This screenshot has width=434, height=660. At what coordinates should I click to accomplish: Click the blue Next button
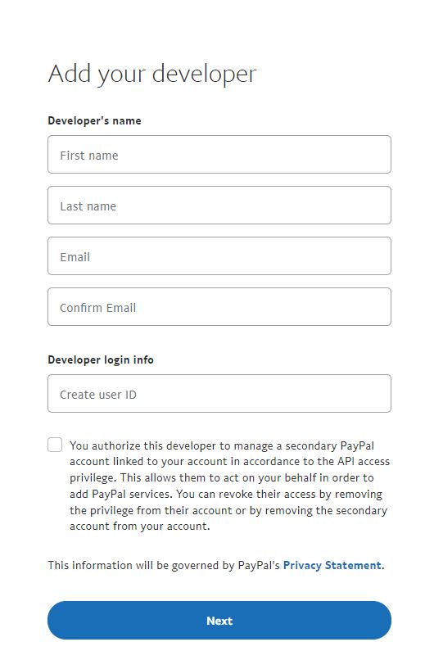(219, 621)
